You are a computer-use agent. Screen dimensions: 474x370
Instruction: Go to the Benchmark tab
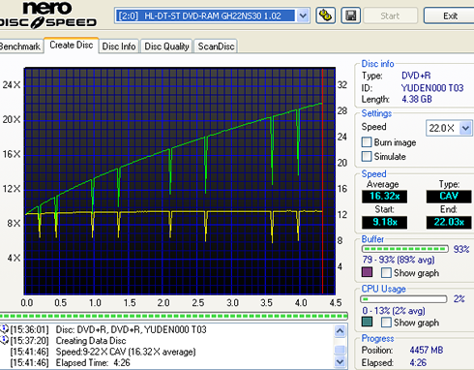pos(20,46)
